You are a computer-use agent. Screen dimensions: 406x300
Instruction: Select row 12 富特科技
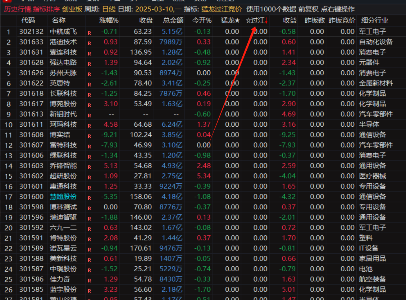63,145
